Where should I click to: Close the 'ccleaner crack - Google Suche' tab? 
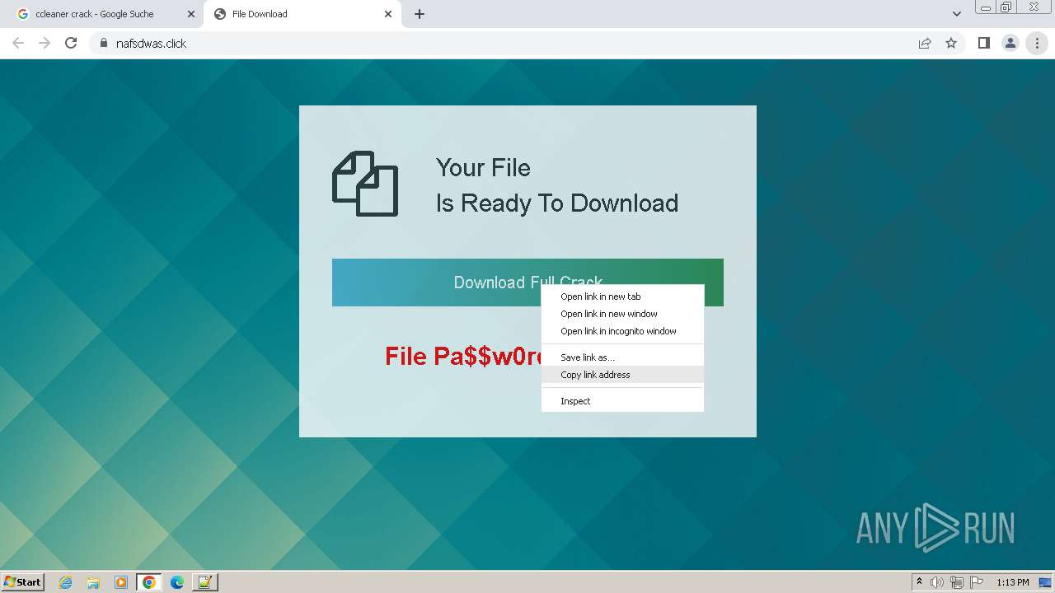(x=190, y=14)
